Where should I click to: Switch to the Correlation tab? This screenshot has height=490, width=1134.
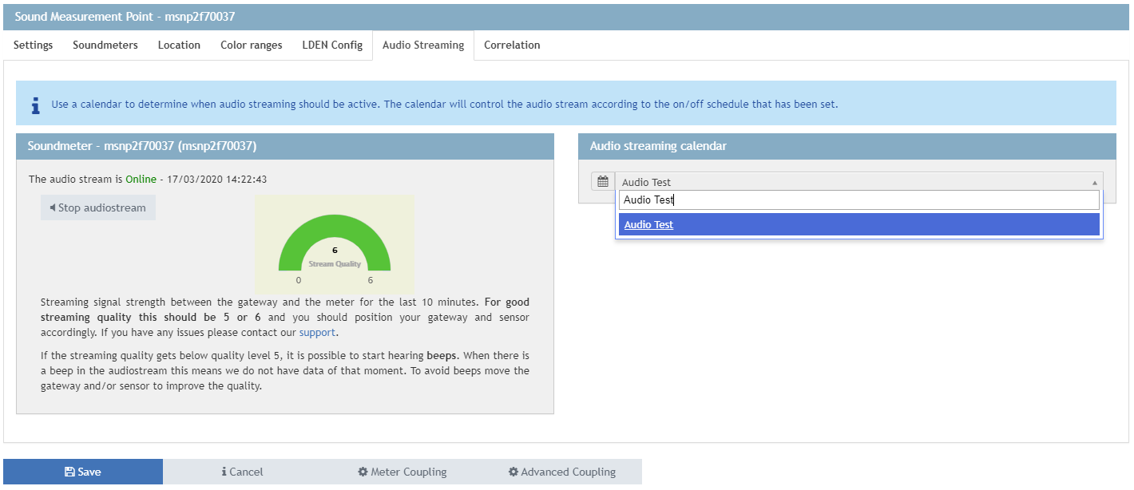click(x=512, y=45)
